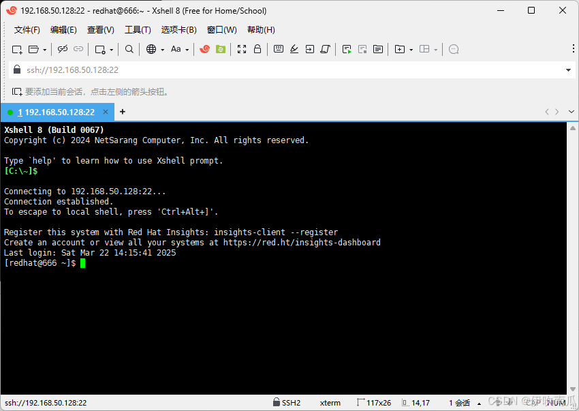Click the next tab right chevron
Screen dimensions: 579x411
[x=557, y=112]
